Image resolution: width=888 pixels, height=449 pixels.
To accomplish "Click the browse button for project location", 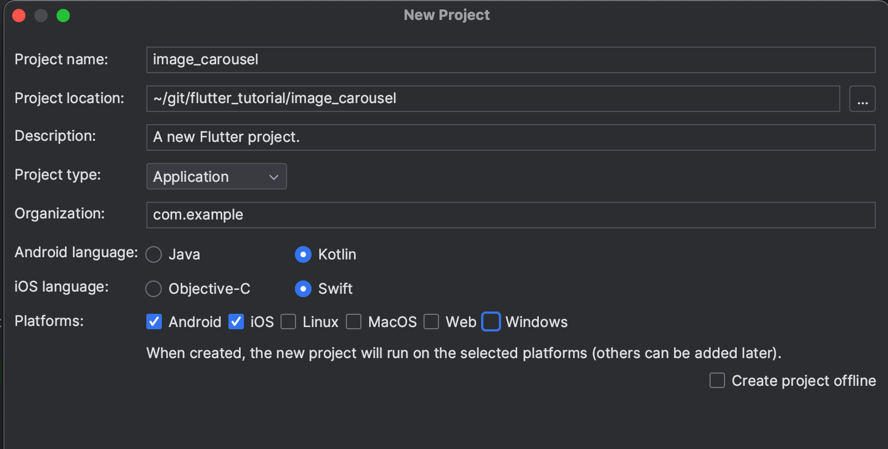I will pyautogui.click(x=862, y=99).
